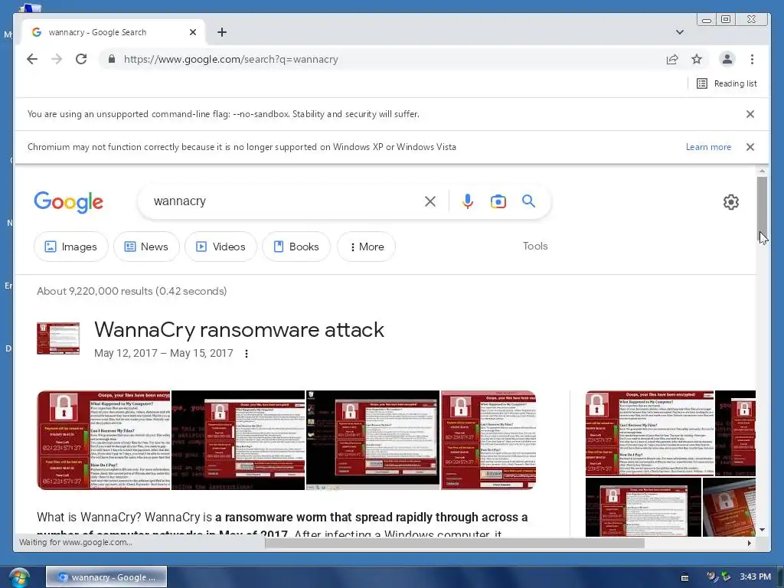Viewport: 784px width, 588px height.
Task: Open the Chromium three-dot menu
Action: [752, 59]
